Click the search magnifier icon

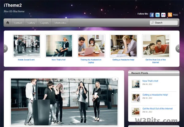152,22
